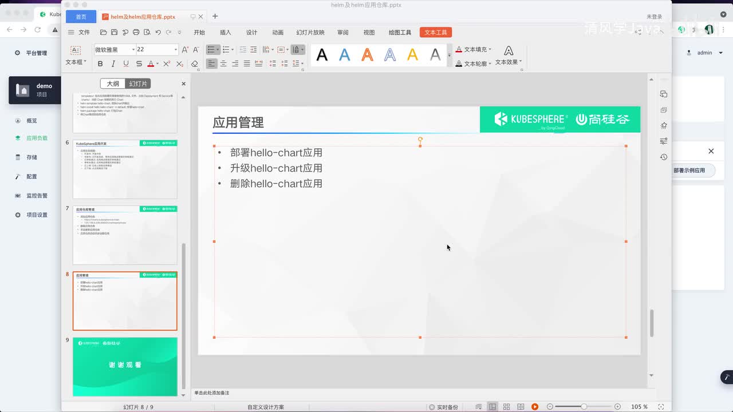Center align the paragraph text

(x=223, y=64)
